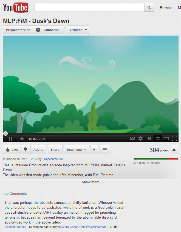
Task: Open Add to menu
Action: tap(38, 150)
